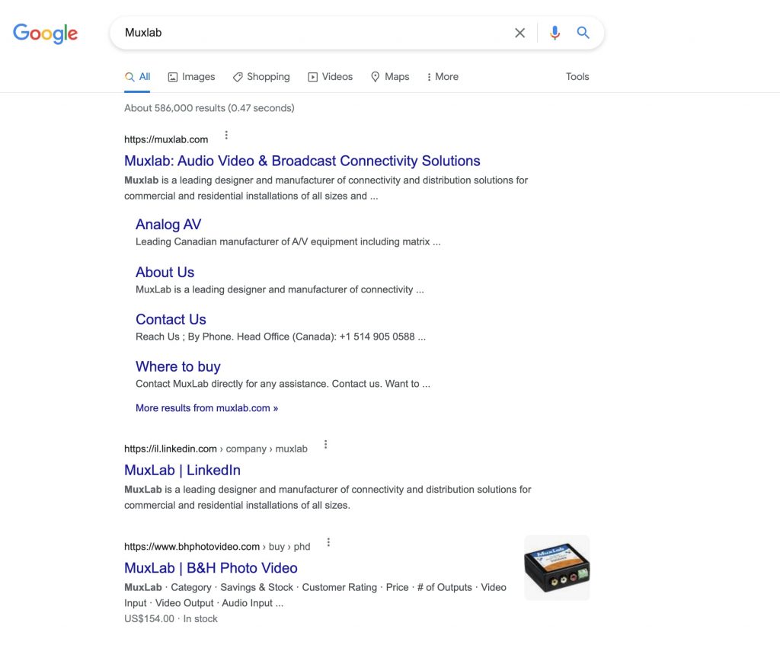Click the MuxLab product thumbnail image
780x645 pixels.
(557, 568)
